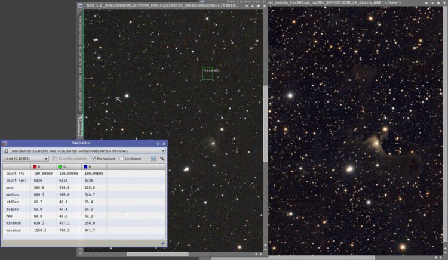Click the "mean" row label
This screenshot has width=448, height=260.
(10, 188)
